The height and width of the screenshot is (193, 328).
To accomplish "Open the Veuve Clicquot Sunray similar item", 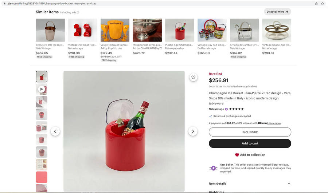I will point(115,31).
